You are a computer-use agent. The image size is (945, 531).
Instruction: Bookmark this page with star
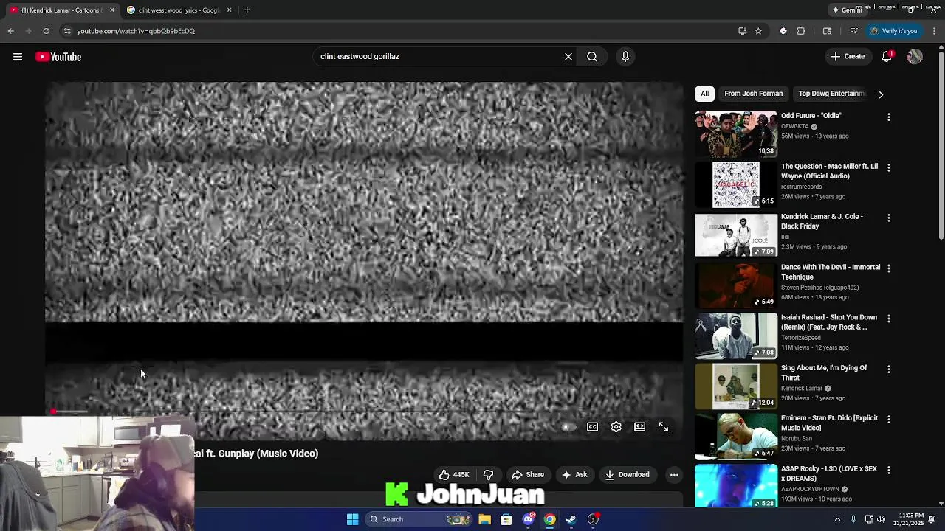[758, 31]
